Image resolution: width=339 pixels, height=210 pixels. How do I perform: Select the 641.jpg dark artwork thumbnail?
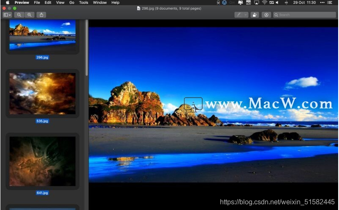(x=43, y=161)
